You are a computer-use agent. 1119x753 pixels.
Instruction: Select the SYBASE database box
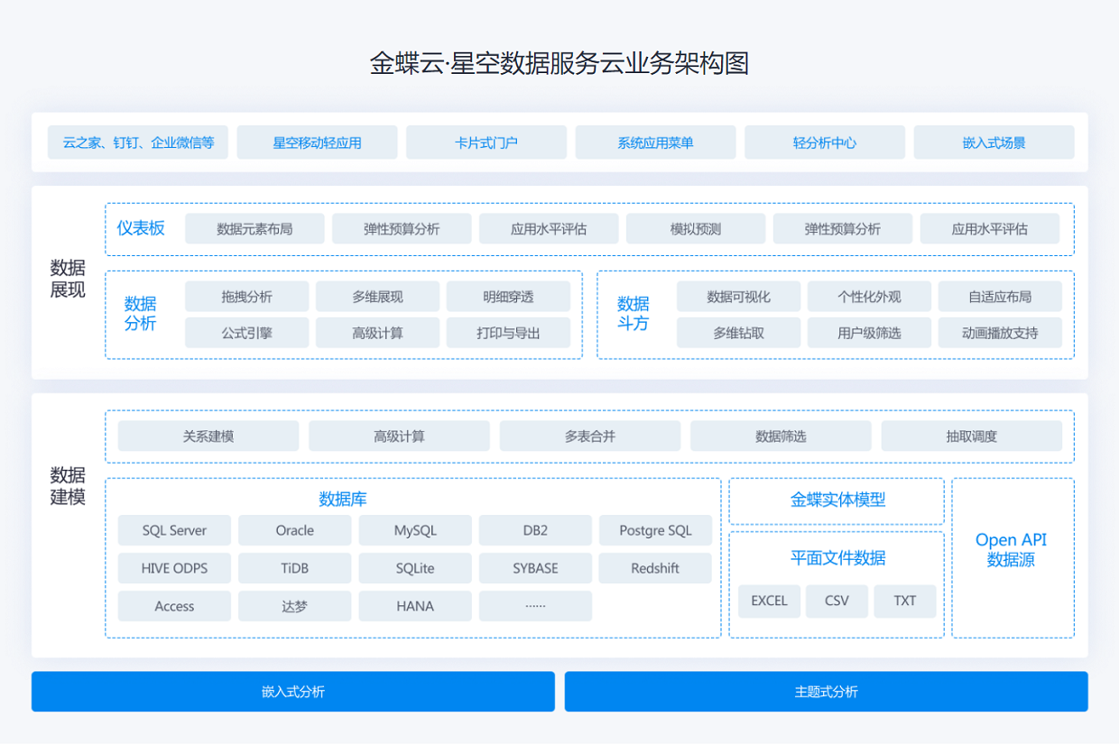pyautogui.click(x=535, y=568)
